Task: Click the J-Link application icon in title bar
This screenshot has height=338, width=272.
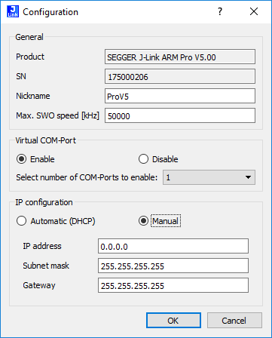Action: 13,11
